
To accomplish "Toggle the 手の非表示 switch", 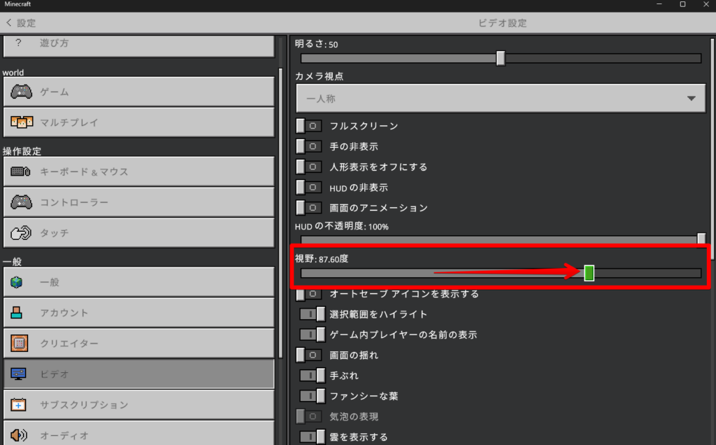I will [308, 146].
